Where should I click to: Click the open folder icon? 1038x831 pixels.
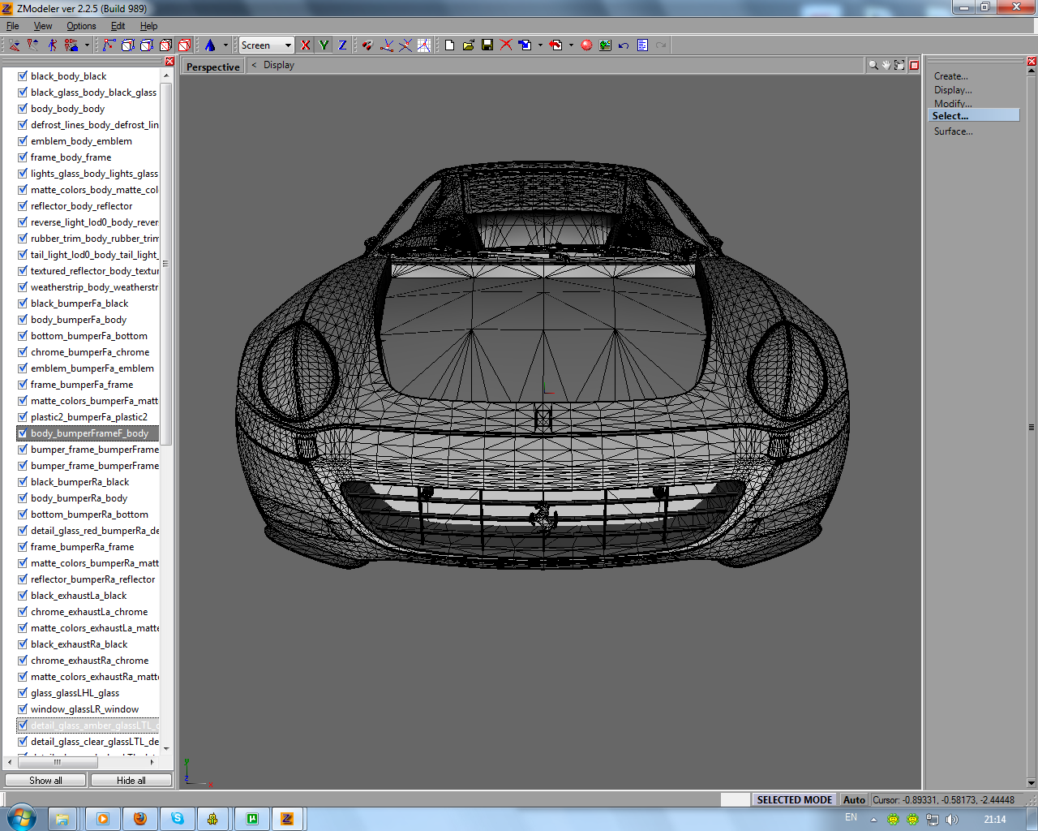coord(469,45)
